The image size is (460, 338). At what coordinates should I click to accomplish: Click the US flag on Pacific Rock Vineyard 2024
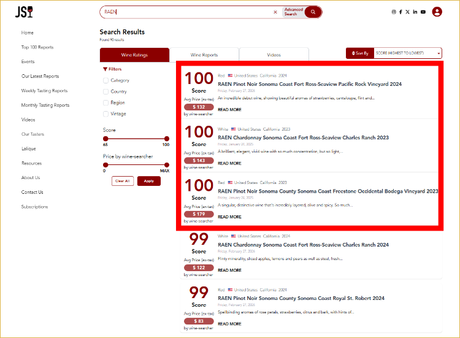pyautogui.click(x=230, y=75)
